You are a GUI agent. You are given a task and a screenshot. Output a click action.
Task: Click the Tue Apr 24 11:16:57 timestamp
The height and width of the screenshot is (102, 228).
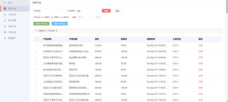157,88
